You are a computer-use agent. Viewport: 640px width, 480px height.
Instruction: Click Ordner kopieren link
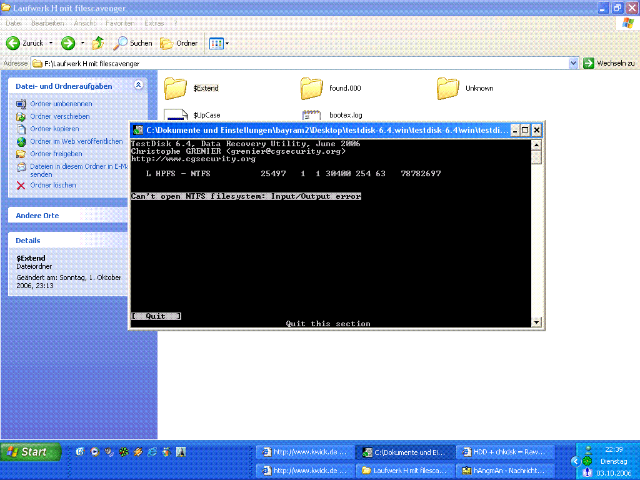pos(54,129)
